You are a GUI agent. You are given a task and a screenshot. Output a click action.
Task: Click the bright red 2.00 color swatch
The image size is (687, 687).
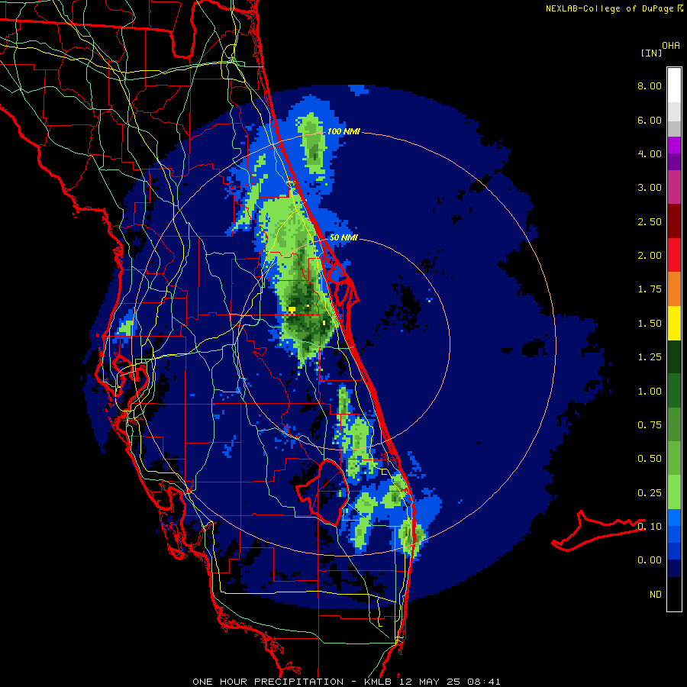(674, 255)
